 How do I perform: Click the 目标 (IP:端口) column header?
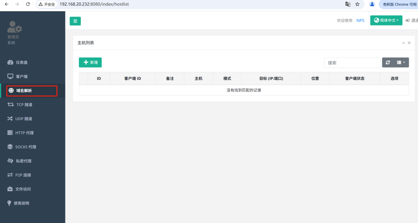pos(271,78)
